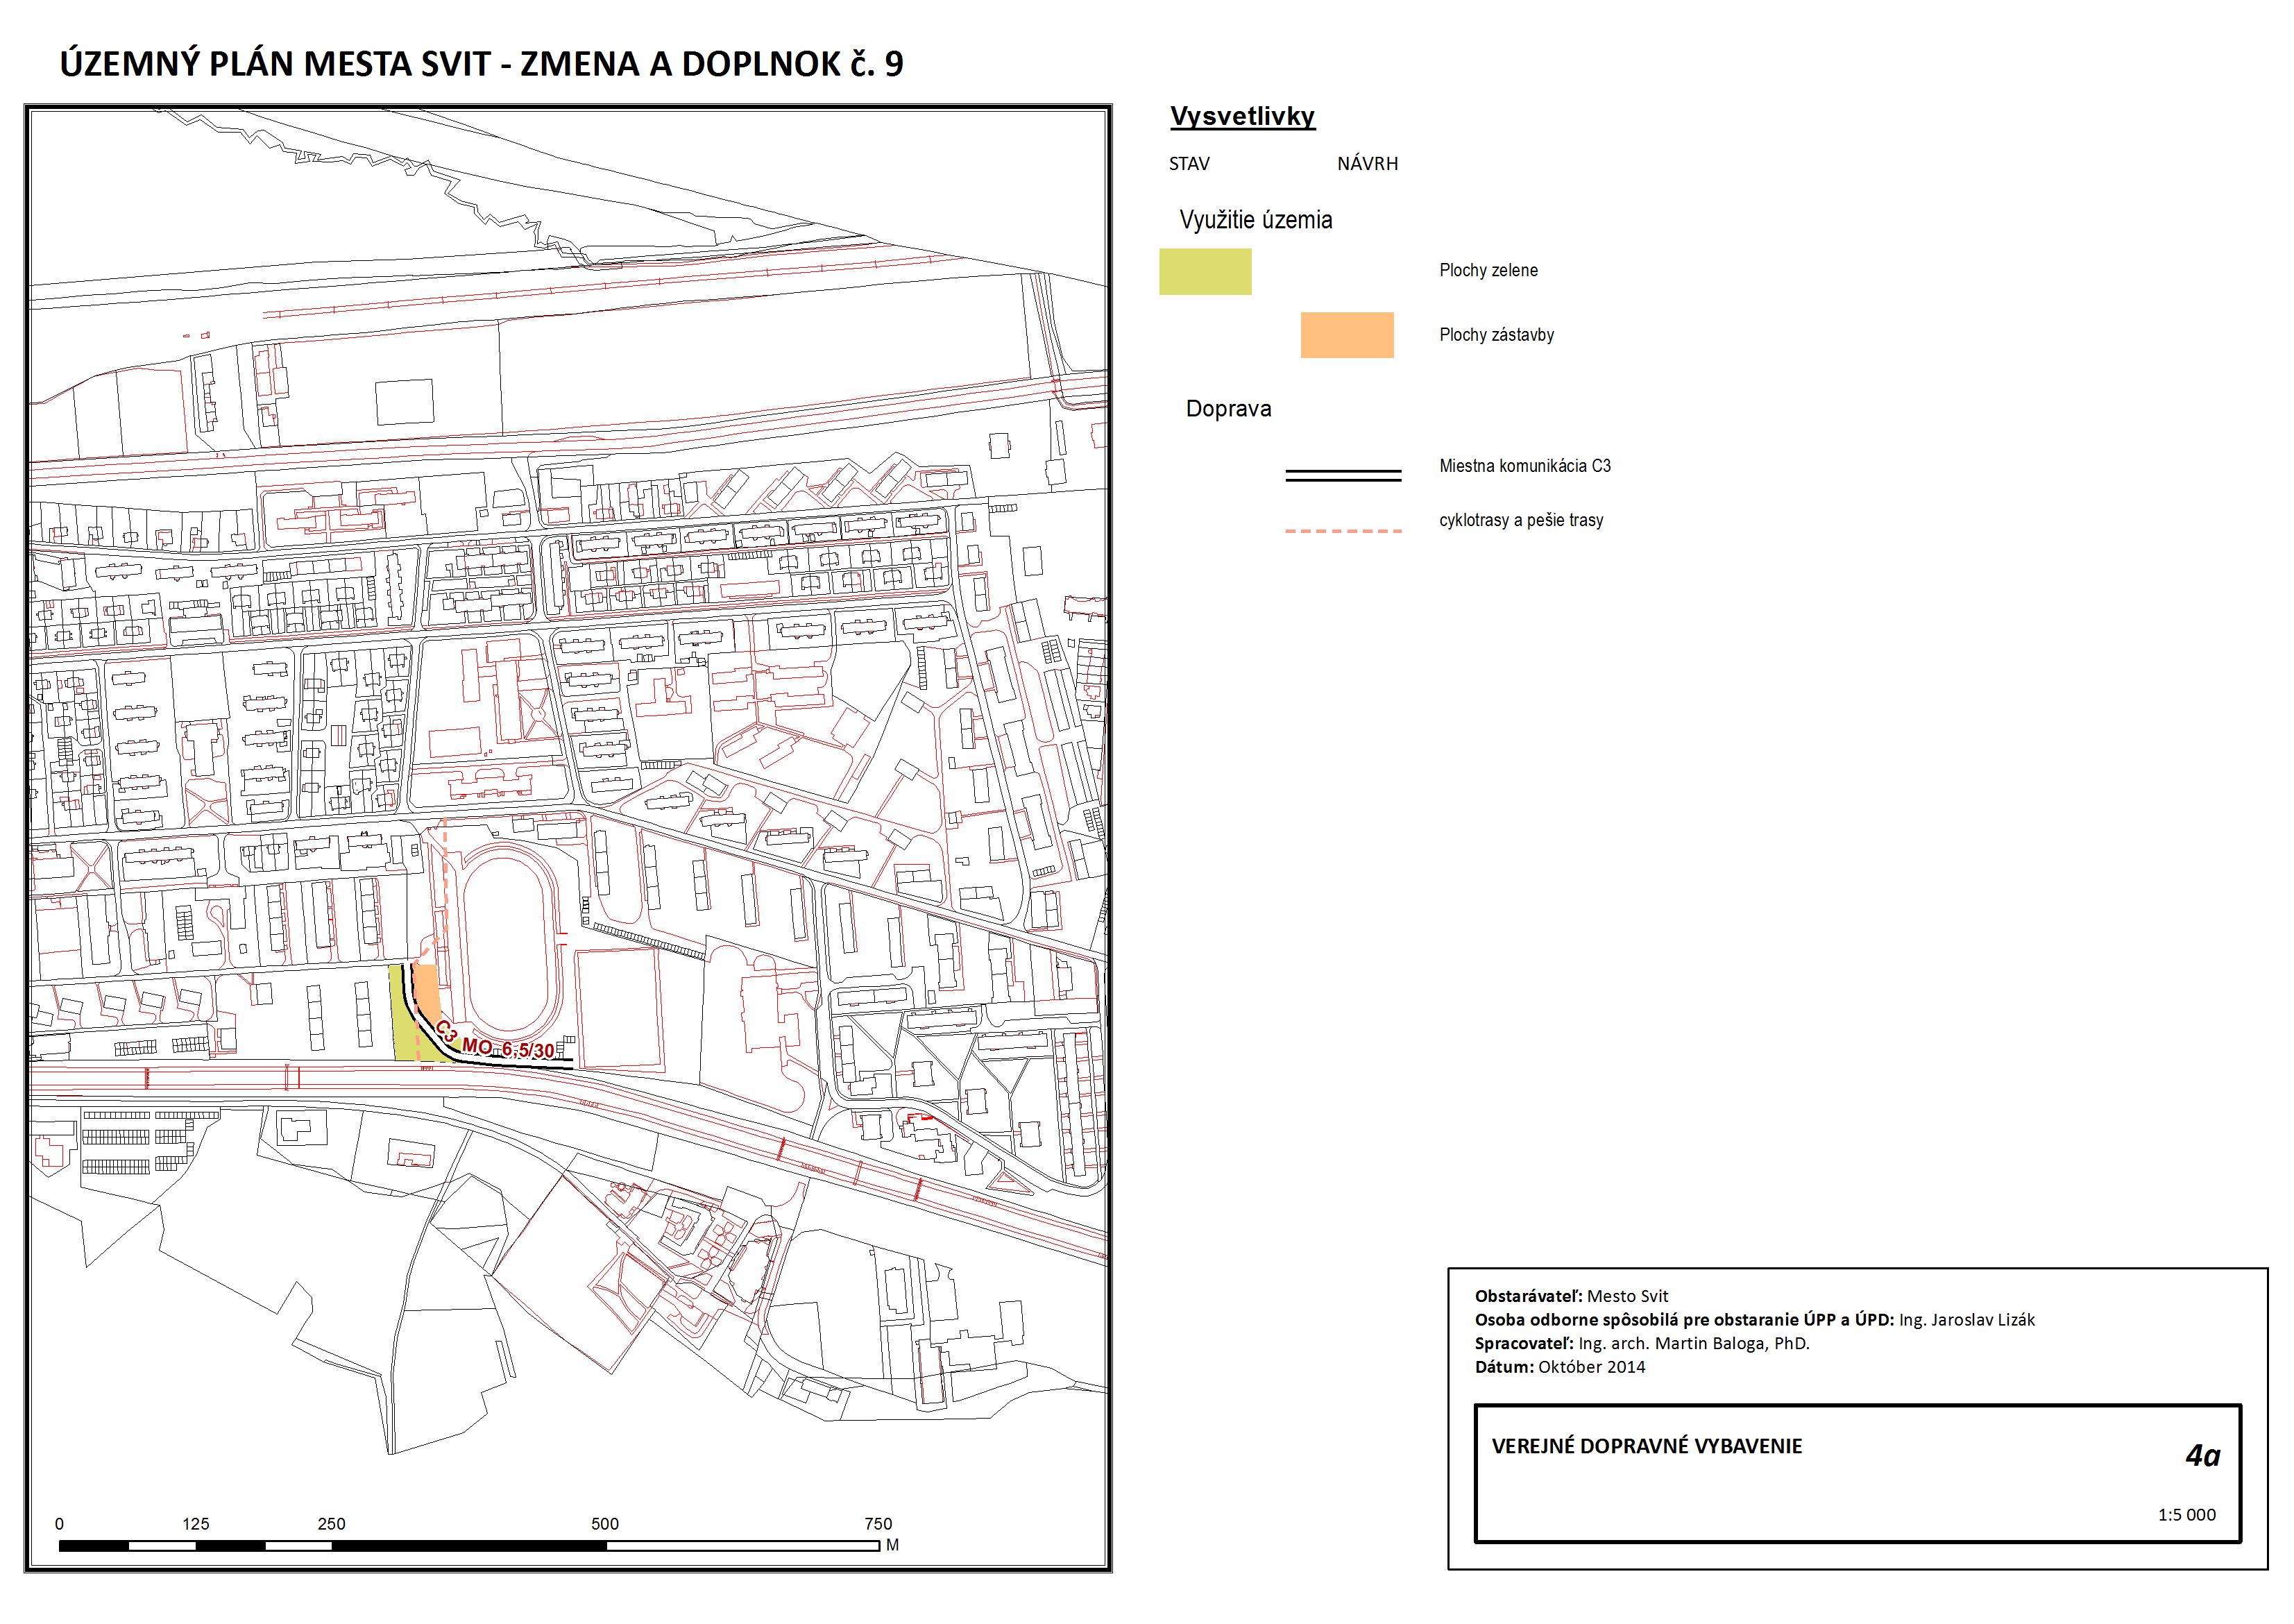Click the orange Plochy zástavby legend swatch
Viewport: 2294px width, 1624px height.
(1346, 335)
